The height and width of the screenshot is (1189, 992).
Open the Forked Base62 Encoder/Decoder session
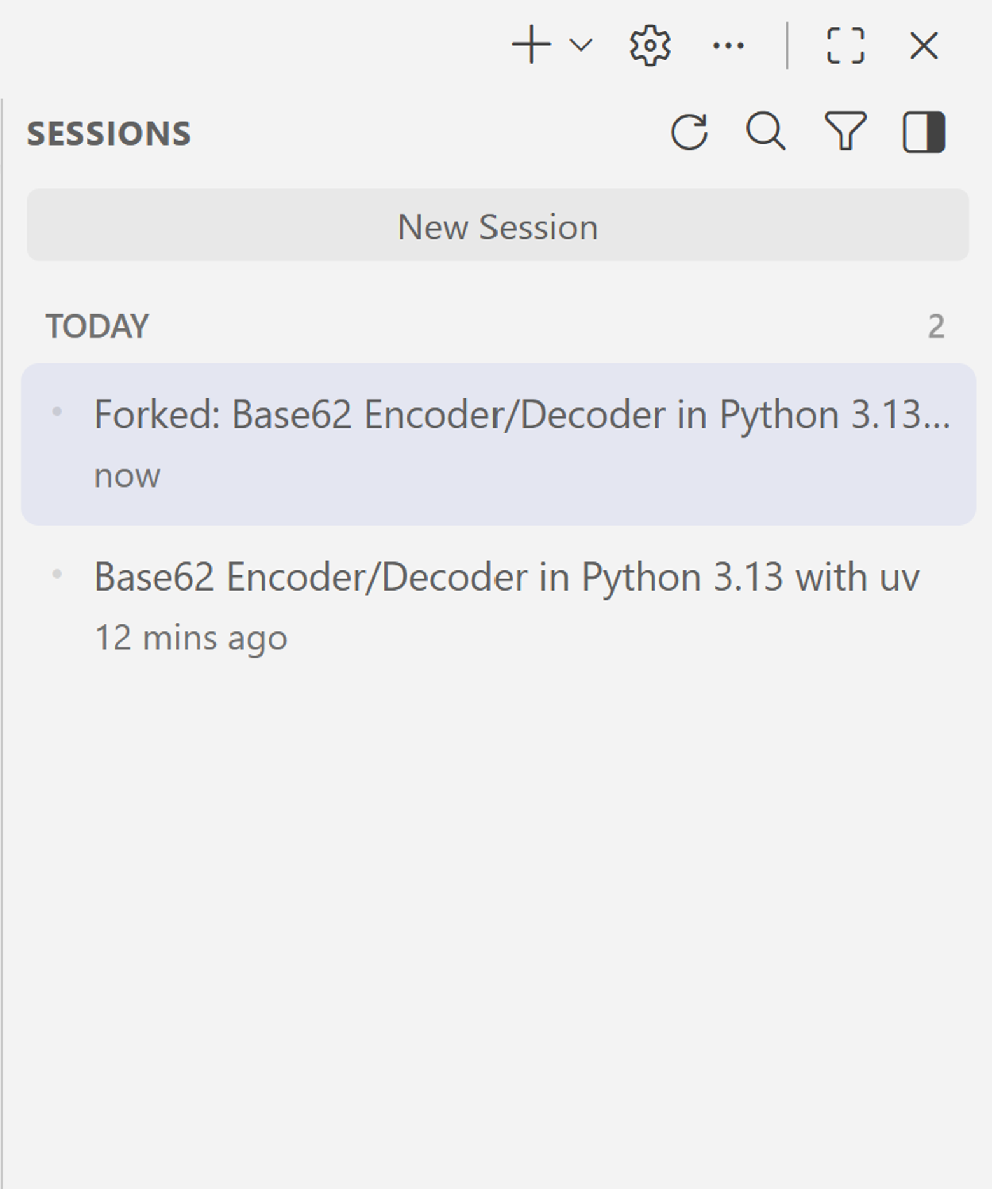point(496,442)
